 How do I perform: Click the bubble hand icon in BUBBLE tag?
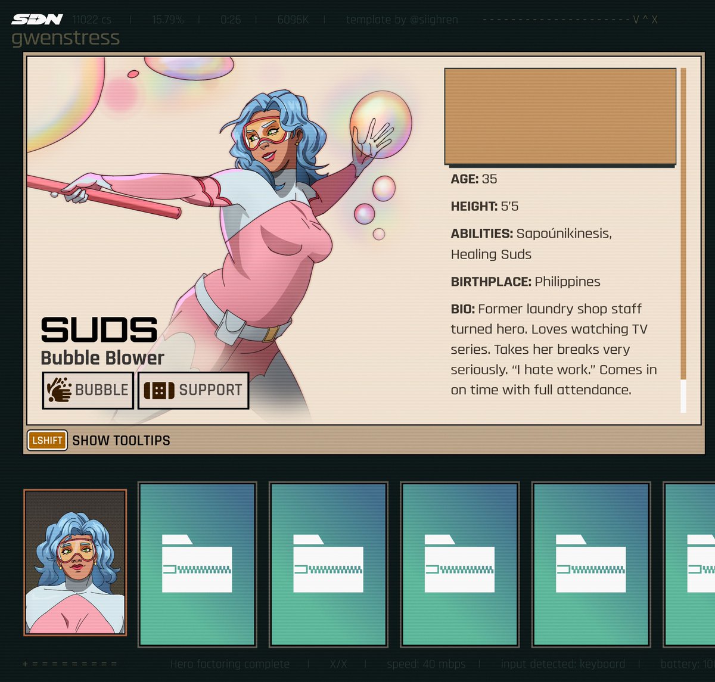59,390
